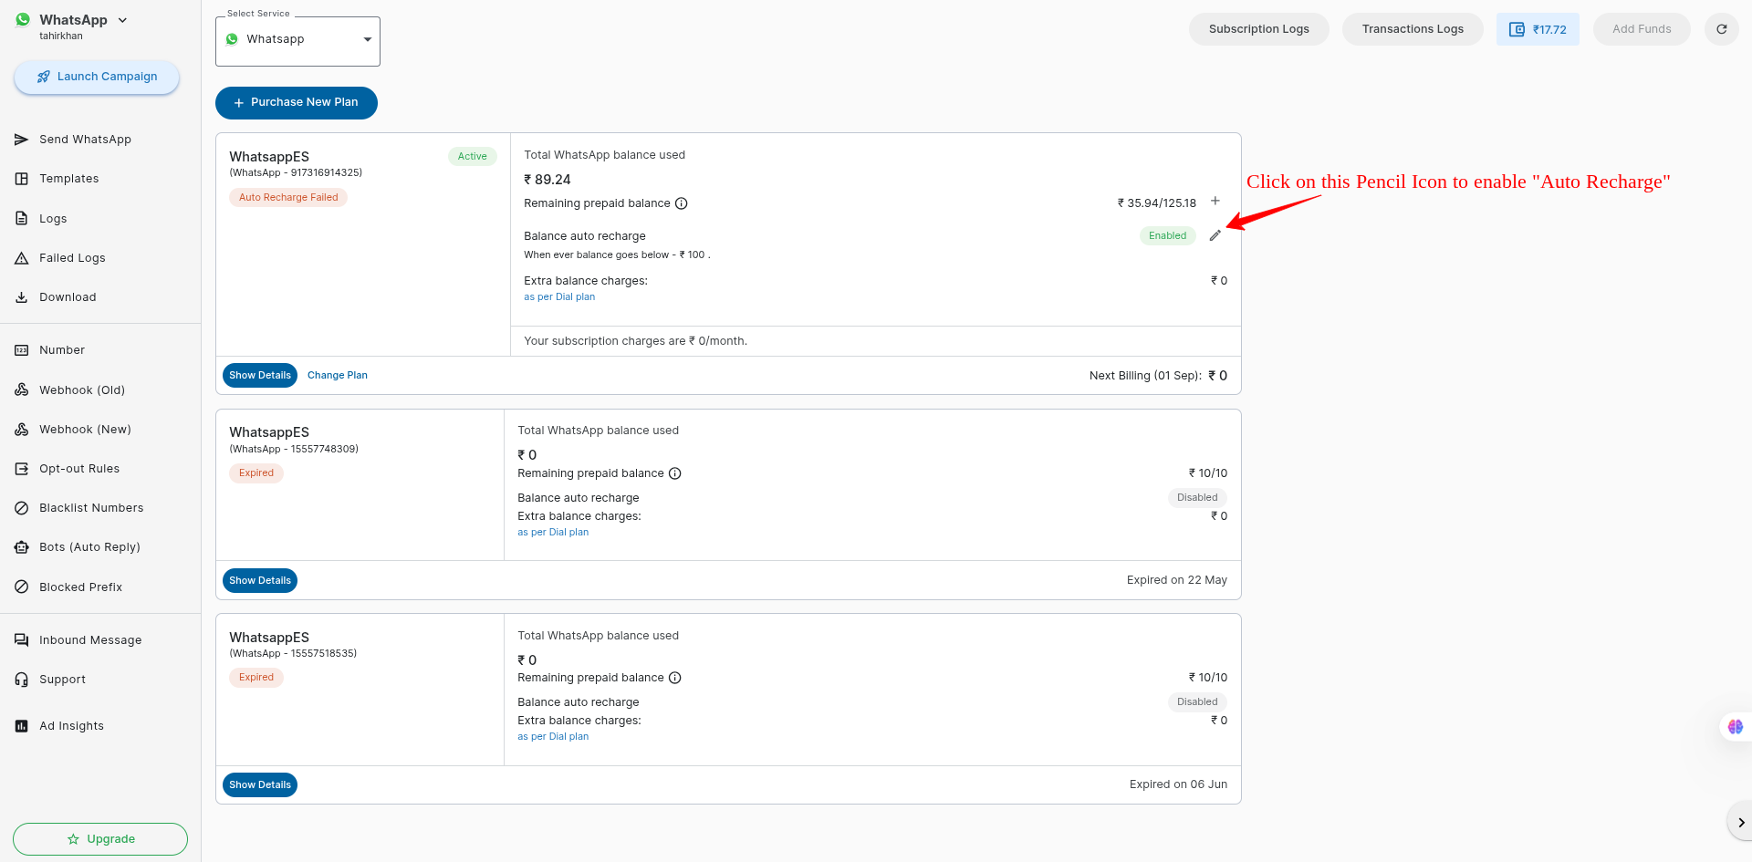The image size is (1752, 862).
Task: Click the floating brain assistant icon
Action: tap(1736, 727)
